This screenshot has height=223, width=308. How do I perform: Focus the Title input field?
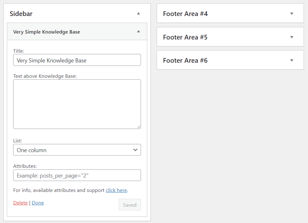pos(77,60)
